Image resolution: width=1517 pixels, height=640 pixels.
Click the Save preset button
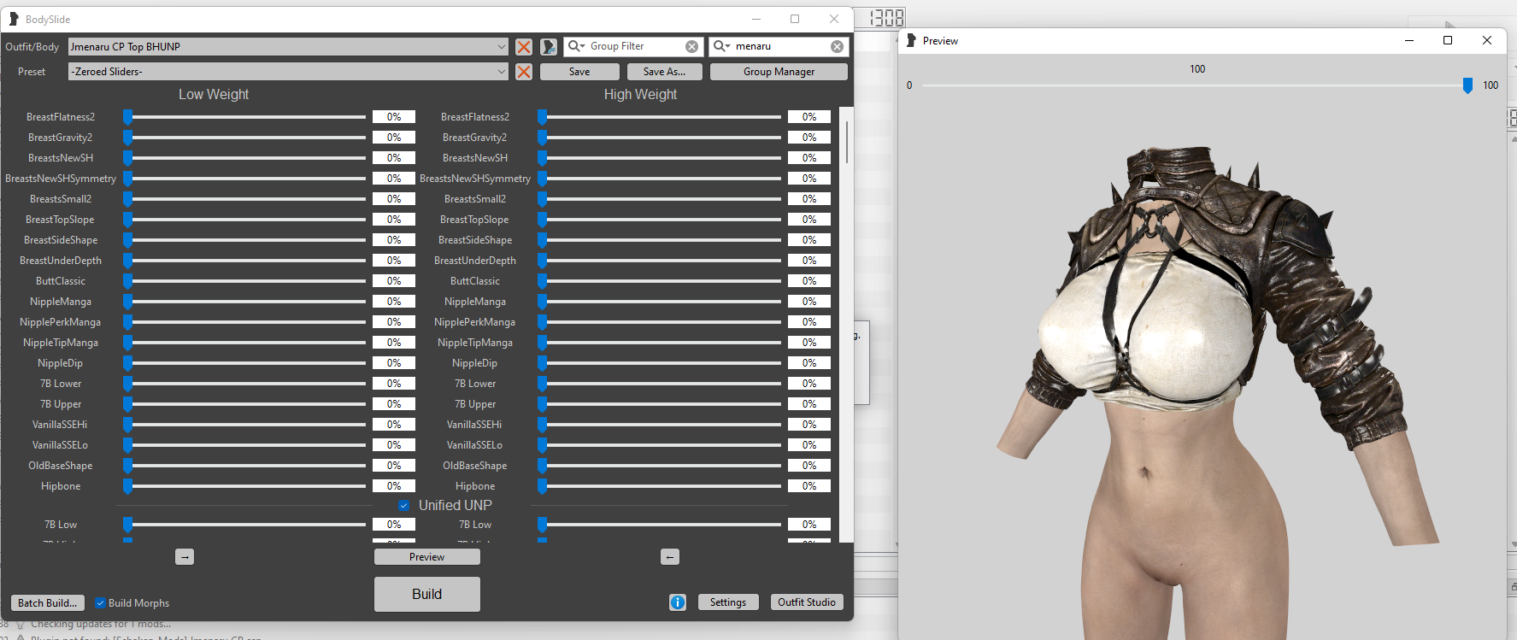(579, 72)
